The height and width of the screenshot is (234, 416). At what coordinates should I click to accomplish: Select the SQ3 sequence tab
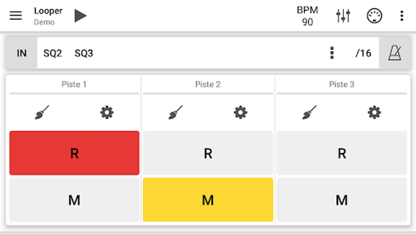point(84,53)
